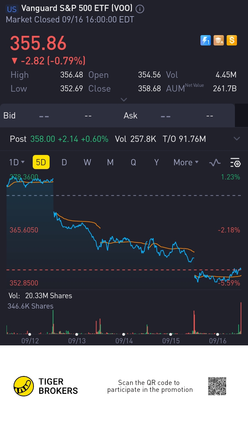This screenshot has width=248, height=427.
Task: Tap the orange stacked layers badge
Action: 219,41
